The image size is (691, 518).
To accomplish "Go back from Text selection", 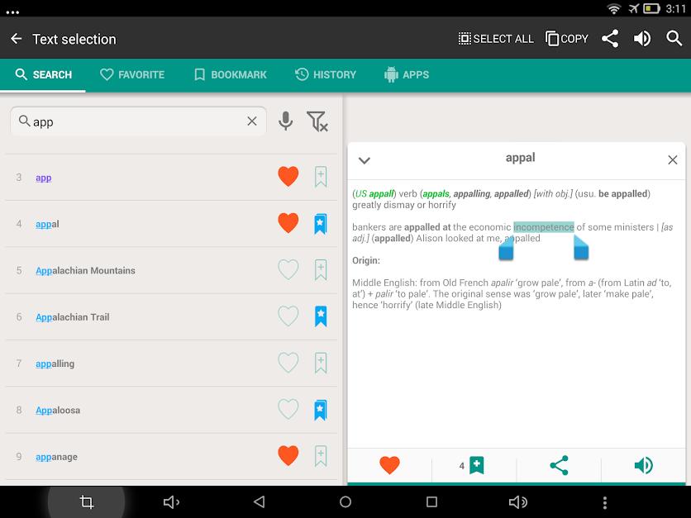I will (x=17, y=39).
